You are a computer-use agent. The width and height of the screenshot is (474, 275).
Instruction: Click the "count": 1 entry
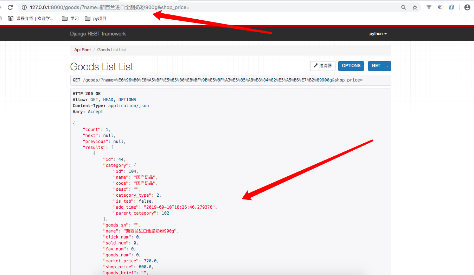[97, 130]
